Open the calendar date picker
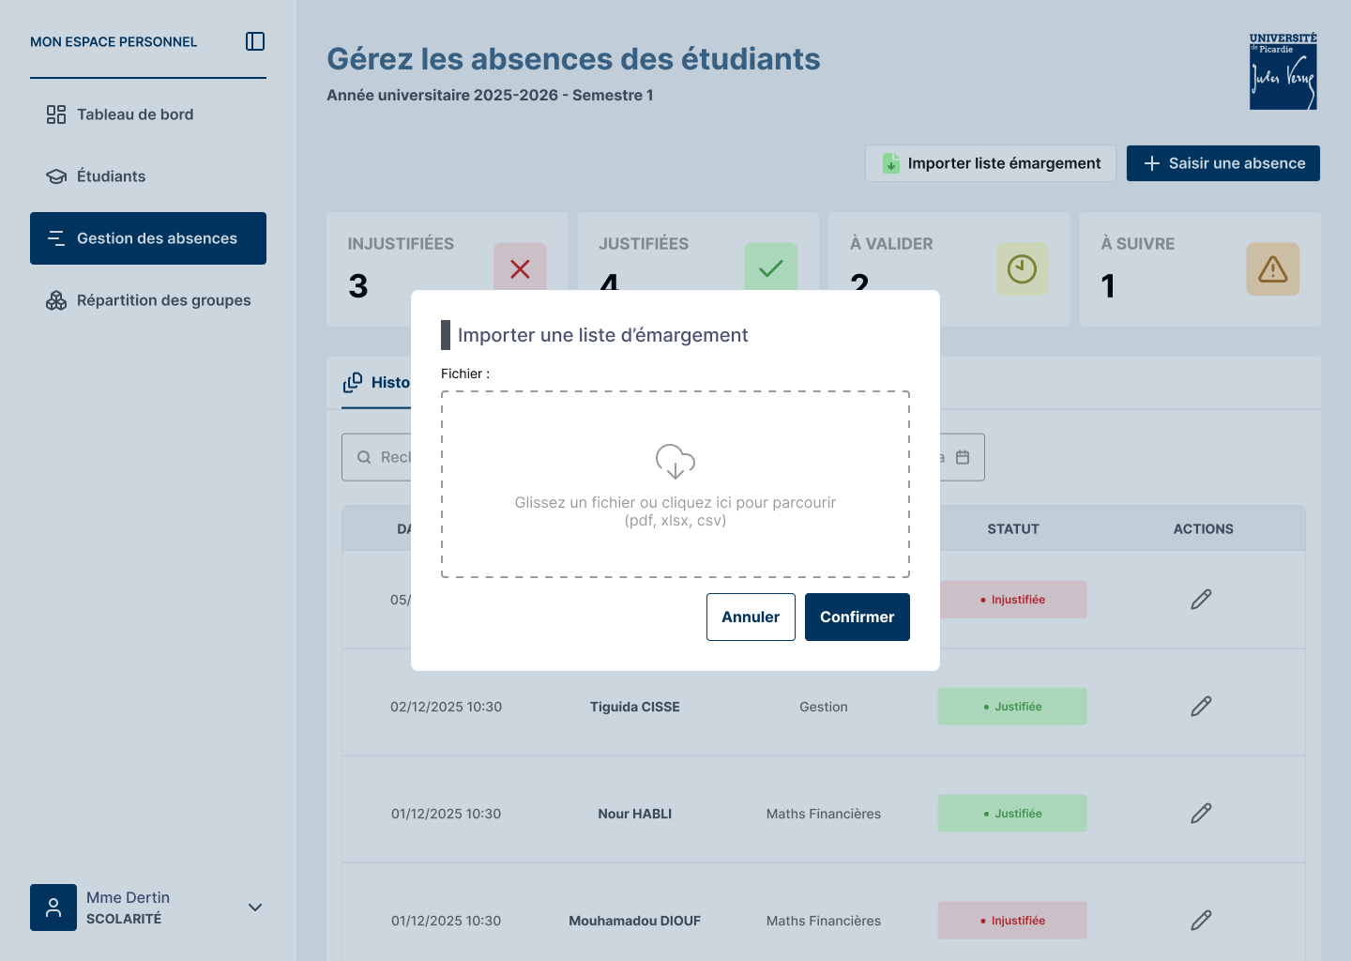 963,457
